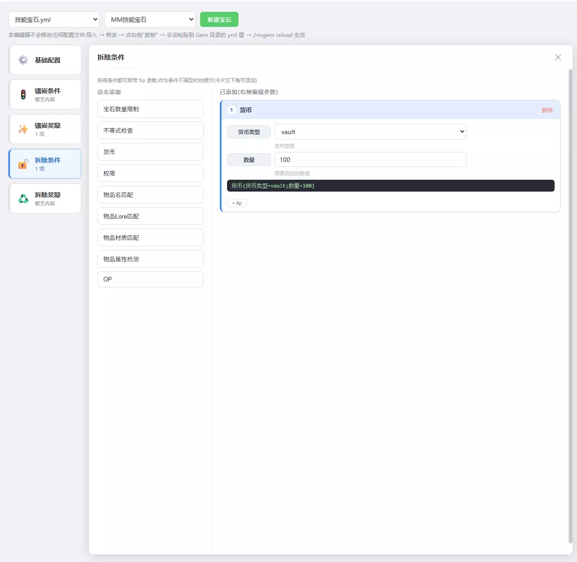Click the 货币{货币类型=vault;数量=100} code preview
Viewport: 577px width, 562px height.
click(x=391, y=186)
